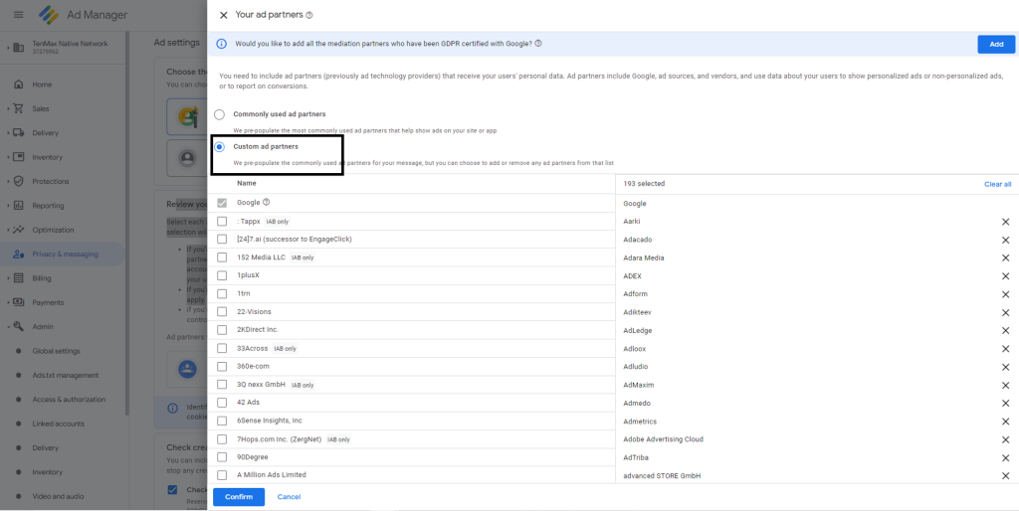The image size is (1019, 511).
Task: Expand the Inventory menu arrow
Action: (8, 157)
